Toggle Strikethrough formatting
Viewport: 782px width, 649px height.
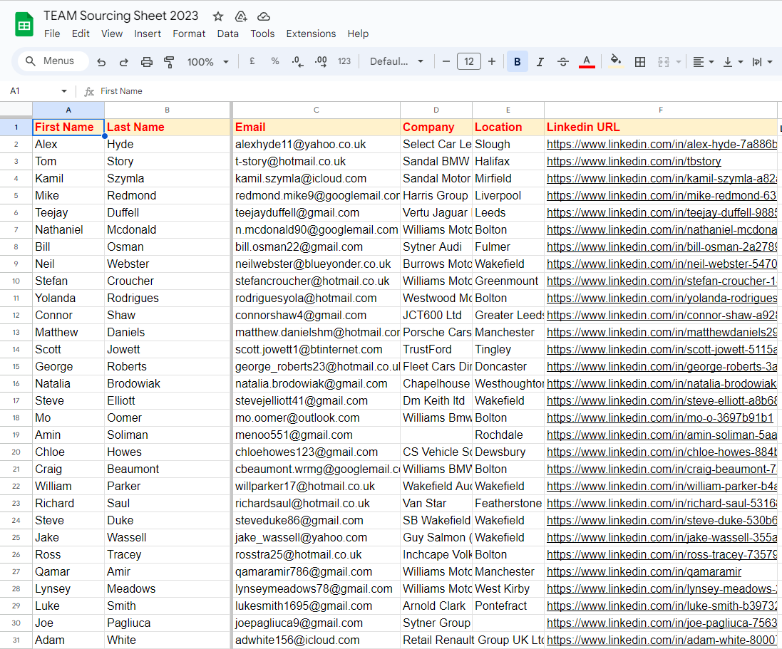(x=563, y=62)
